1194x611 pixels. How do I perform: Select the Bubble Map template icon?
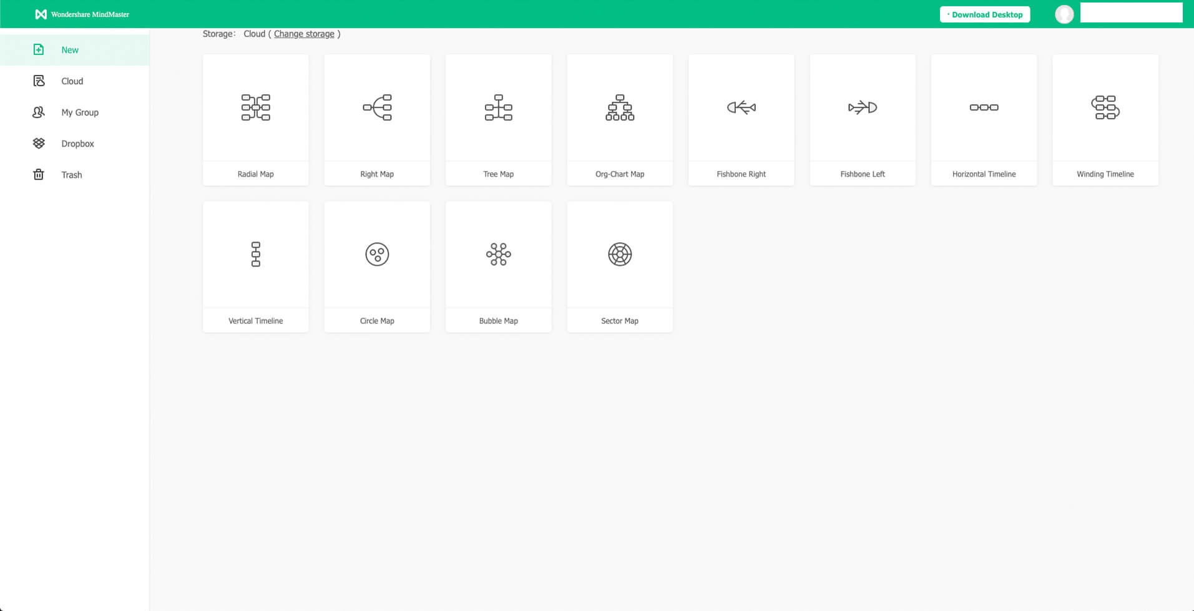[x=498, y=254]
